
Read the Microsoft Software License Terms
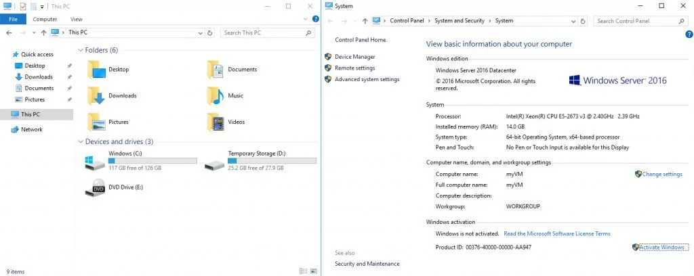(557, 233)
